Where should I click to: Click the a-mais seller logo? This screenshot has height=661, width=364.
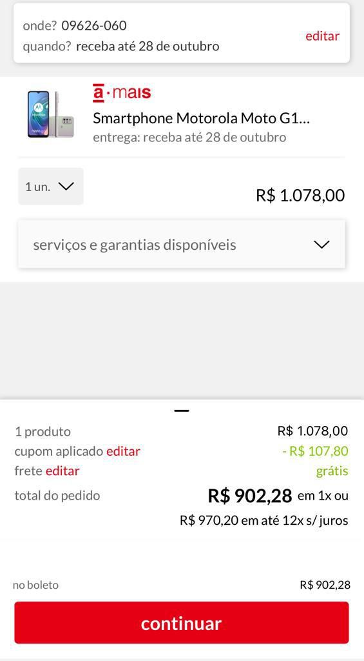[122, 93]
